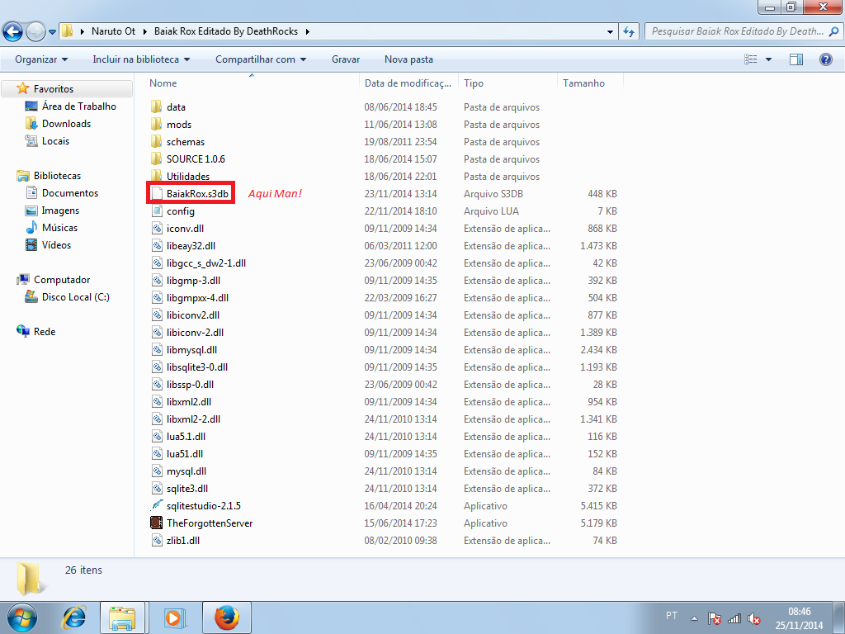Show hidden tray icons arrow
The height and width of the screenshot is (634, 845).
coord(694,618)
